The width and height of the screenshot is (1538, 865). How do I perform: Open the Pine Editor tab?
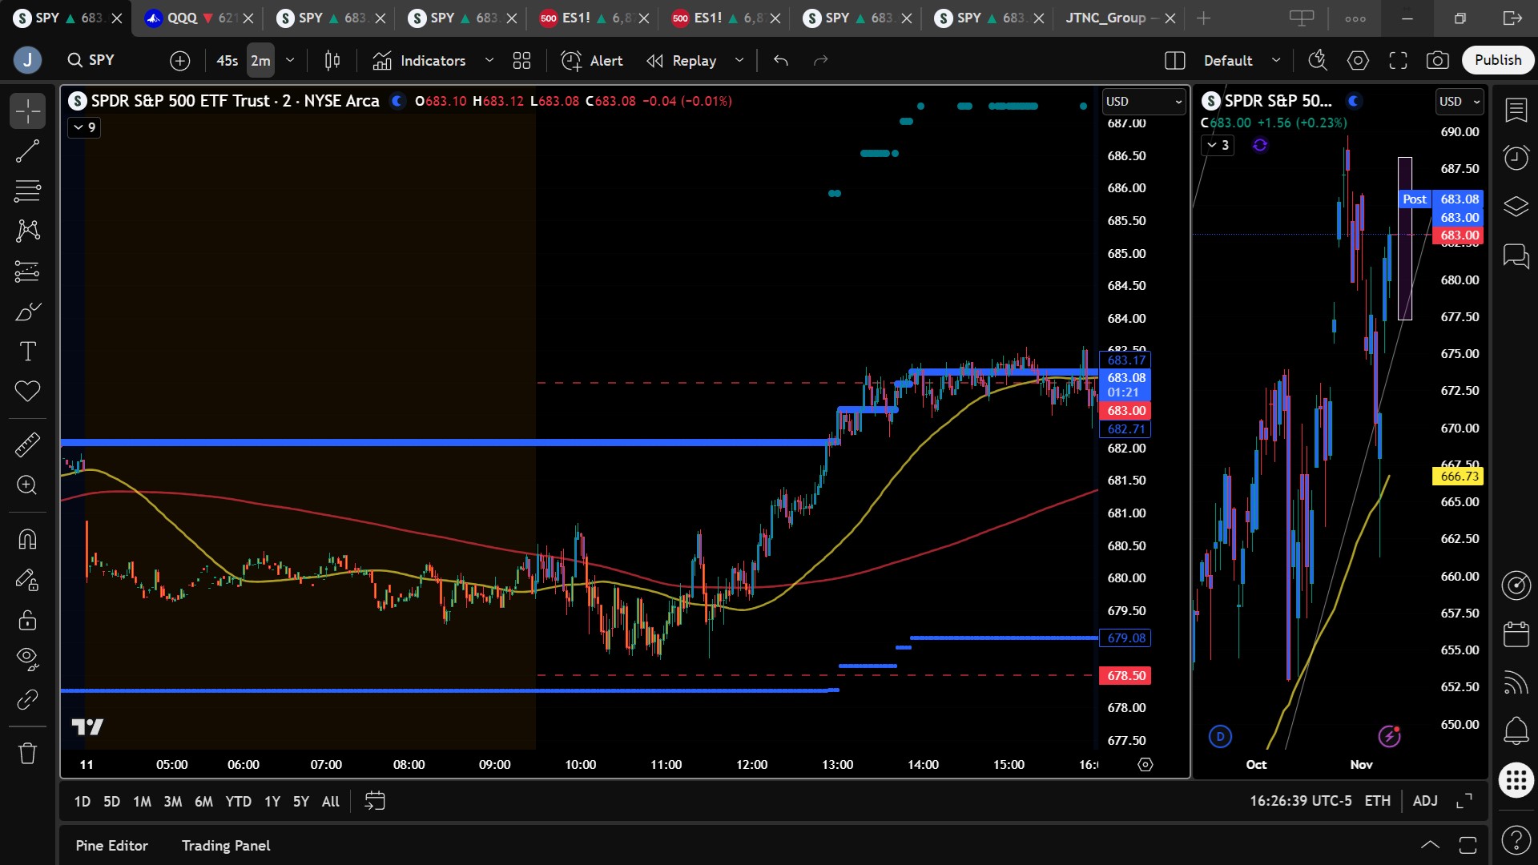111,846
